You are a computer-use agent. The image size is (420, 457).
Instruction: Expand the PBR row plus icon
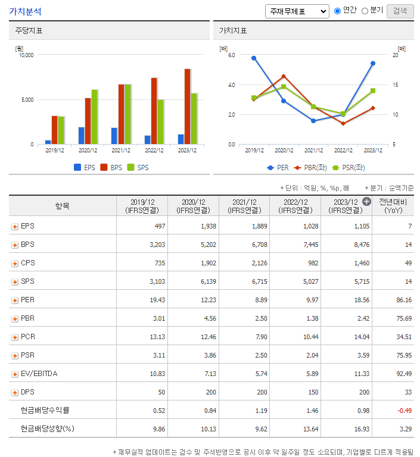point(15,319)
